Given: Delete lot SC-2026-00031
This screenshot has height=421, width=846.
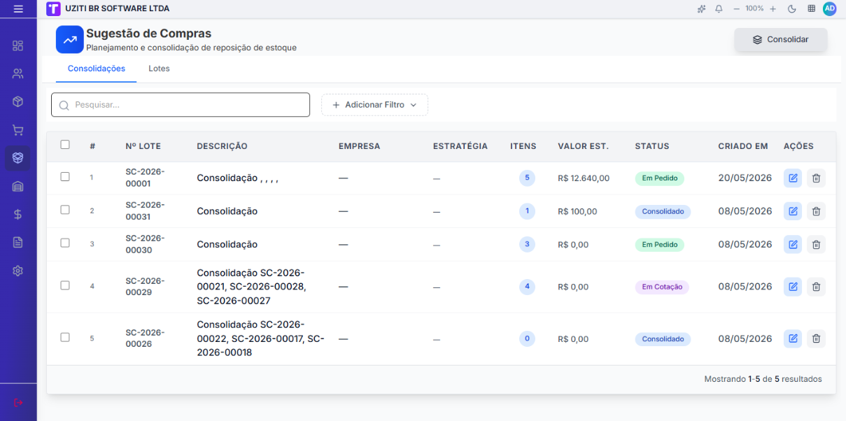Looking at the screenshot, I should [x=816, y=211].
